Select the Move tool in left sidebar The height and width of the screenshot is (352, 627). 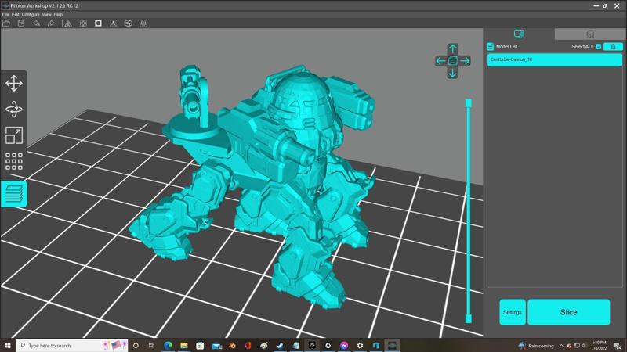[x=13, y=84]
